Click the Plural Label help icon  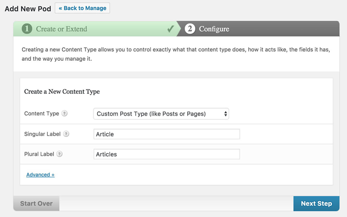[x=59, y=154]
